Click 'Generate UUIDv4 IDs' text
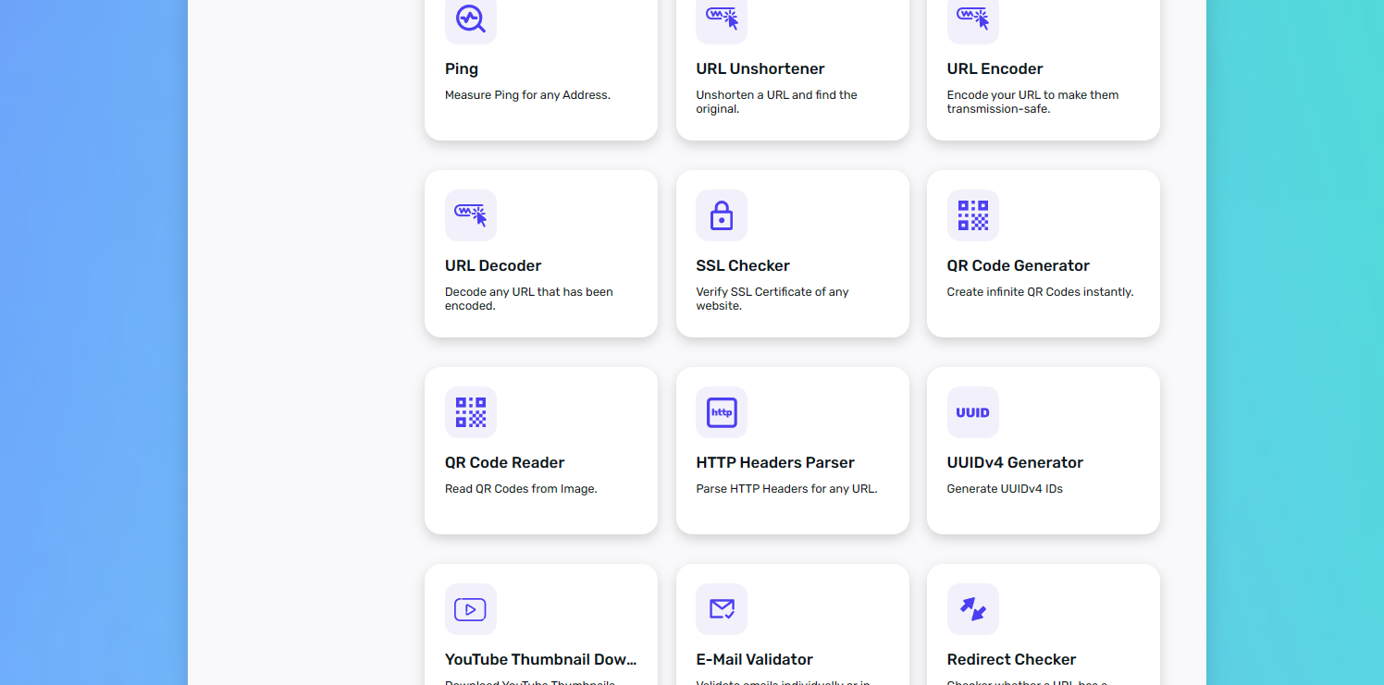1384x685 pixels. [1005, 489]
